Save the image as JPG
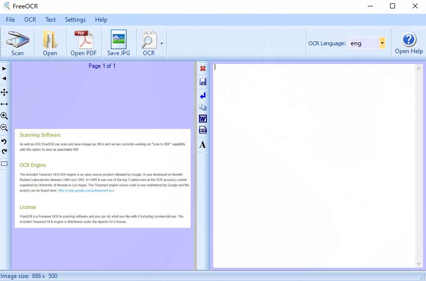The width and height of the screenshot is (426, 281). pos(119,43)
